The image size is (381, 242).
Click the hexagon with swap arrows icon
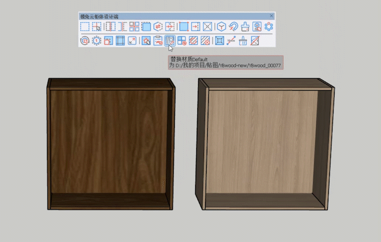[x=158, y=27]
